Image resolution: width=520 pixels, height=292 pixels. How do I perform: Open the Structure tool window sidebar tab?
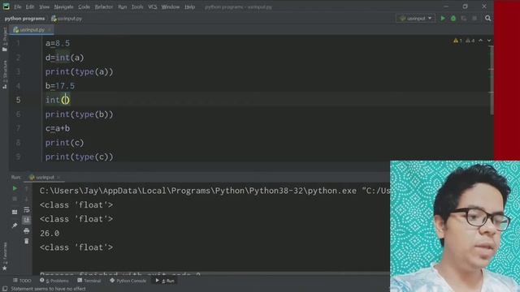[x=5, y=75]
